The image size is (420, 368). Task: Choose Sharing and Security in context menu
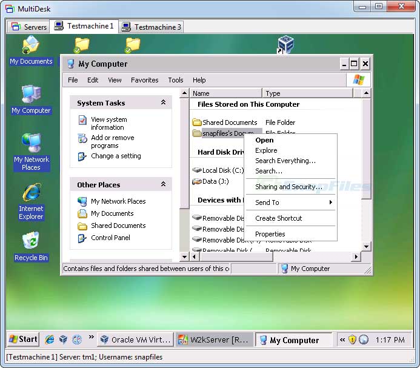tap(291, 187)
